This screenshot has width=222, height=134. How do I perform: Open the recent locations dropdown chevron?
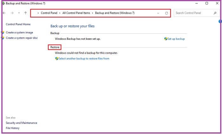pyautogui.click(x=19, y=13)
